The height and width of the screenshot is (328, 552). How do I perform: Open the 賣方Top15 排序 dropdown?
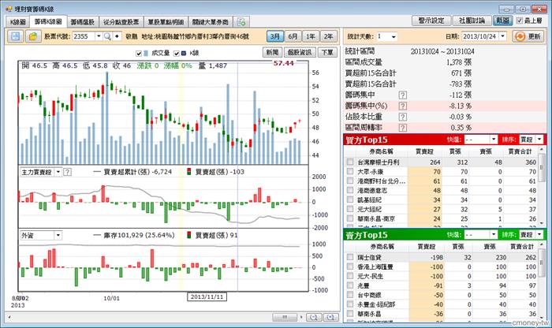(539, 234)
